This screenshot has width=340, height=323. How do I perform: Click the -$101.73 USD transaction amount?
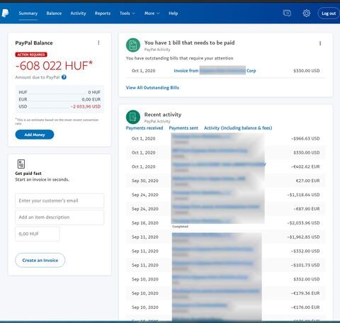point(305,265)
